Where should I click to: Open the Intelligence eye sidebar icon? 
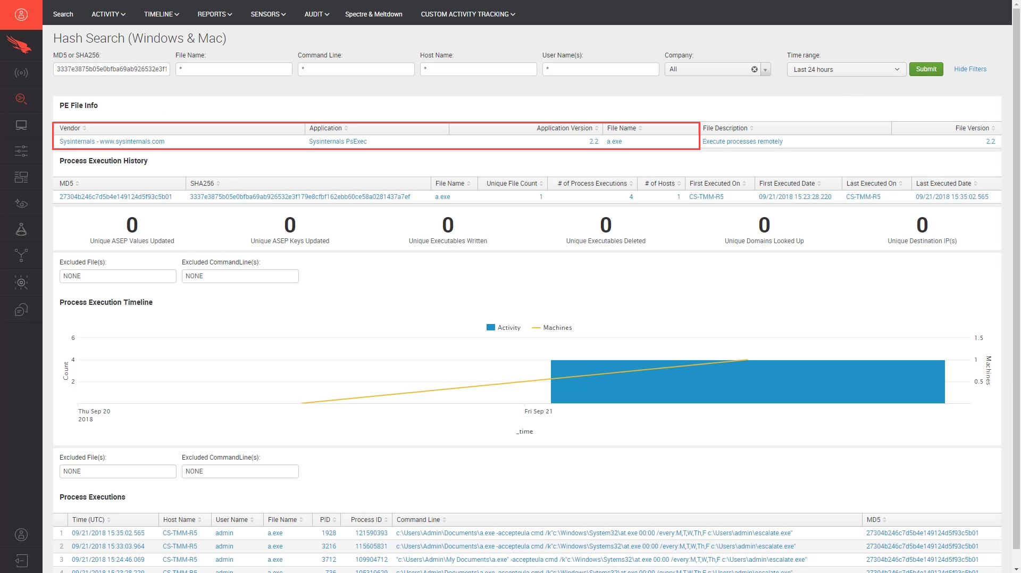pyautogui.click(x=21, y=203)
